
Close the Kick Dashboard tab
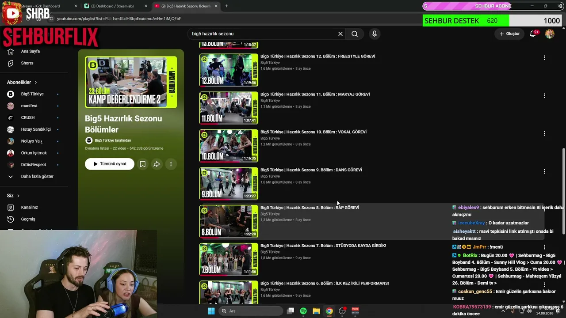tap(76, 6)
